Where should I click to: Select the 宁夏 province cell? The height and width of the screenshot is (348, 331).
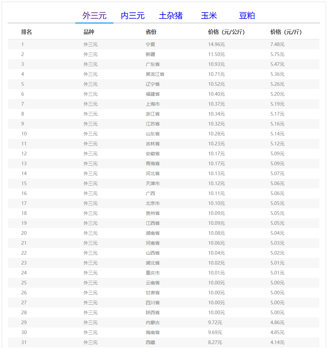tap(151, 44)
